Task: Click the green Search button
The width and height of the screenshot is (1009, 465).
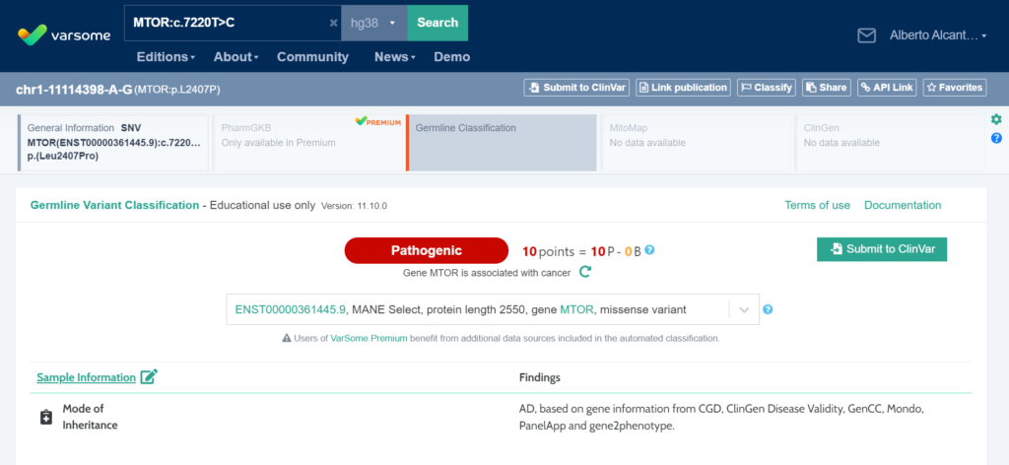Action: tap(437, 23)
